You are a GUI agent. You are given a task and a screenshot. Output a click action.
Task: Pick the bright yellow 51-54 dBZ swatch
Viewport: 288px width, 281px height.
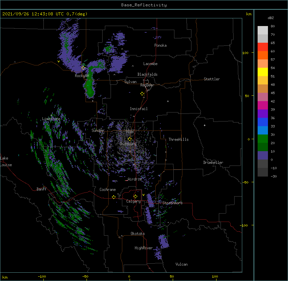[x=263, y=72]
